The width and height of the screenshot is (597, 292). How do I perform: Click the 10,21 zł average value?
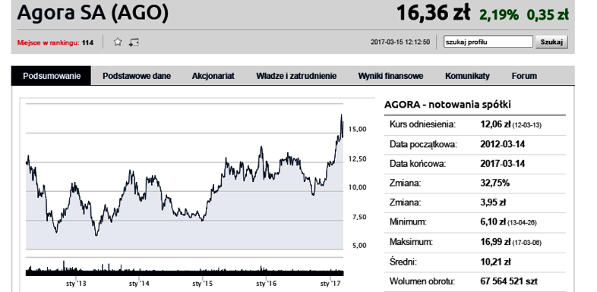coord(495,262)
